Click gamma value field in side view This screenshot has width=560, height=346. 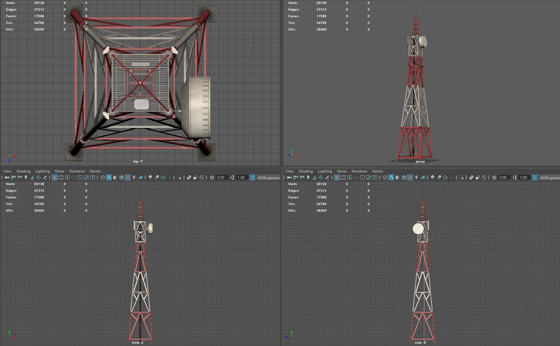523,177
